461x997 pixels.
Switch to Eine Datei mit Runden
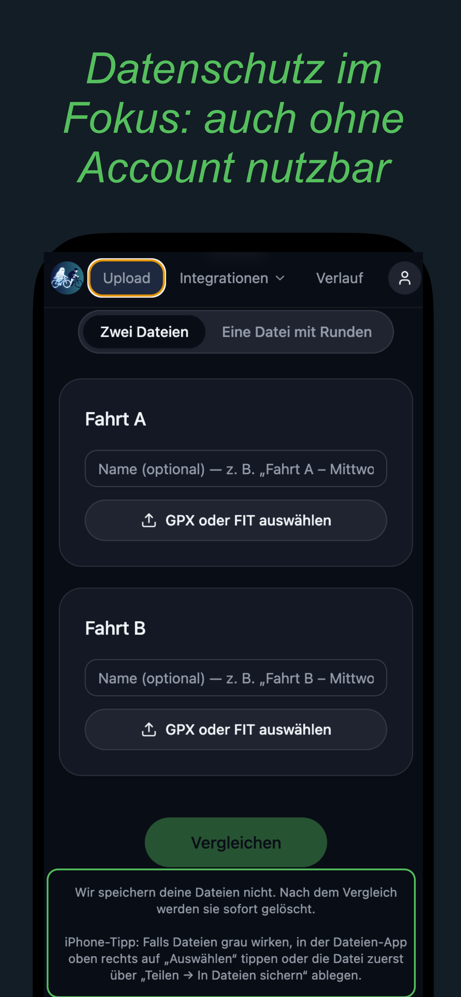[297, 332]
